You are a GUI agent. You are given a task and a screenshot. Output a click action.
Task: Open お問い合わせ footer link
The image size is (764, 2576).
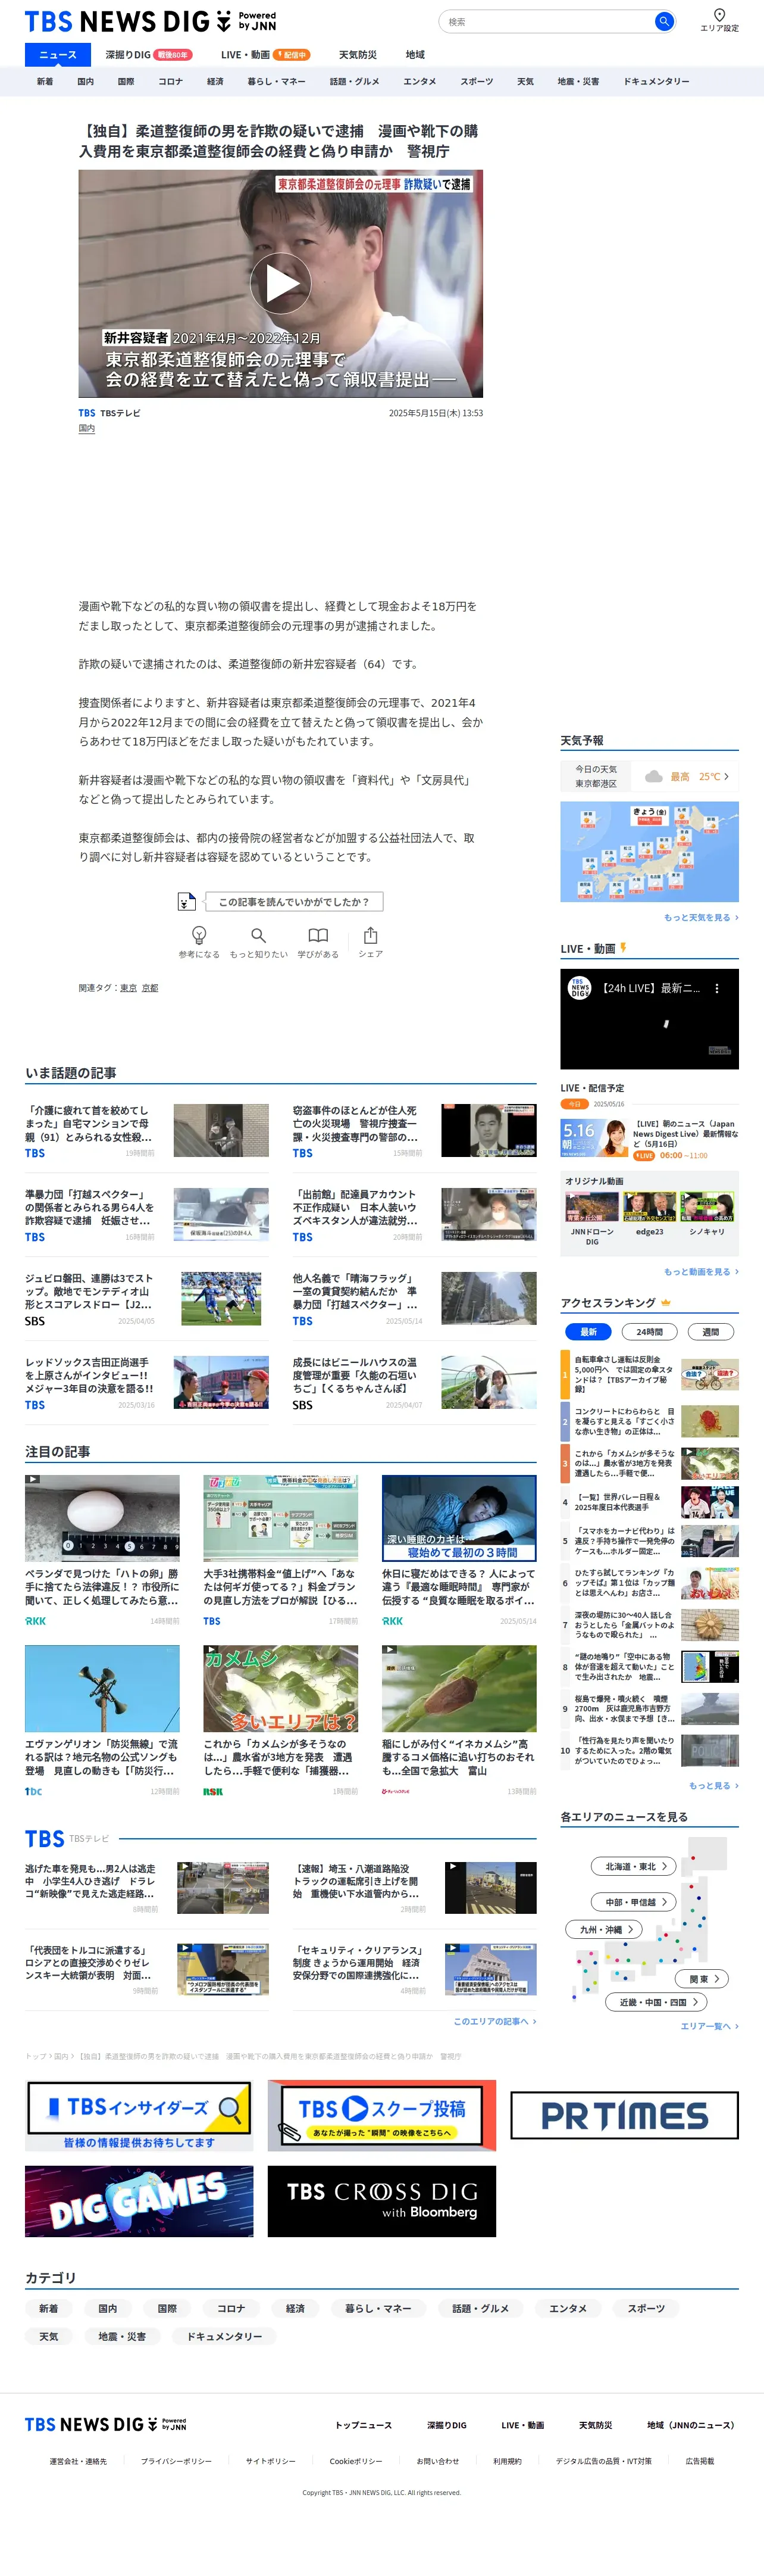point(437,2461)
